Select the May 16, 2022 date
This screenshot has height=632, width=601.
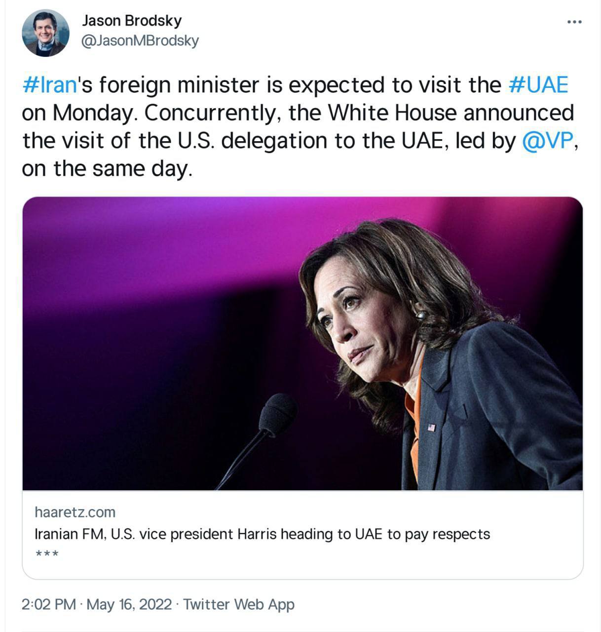(129, 604)
